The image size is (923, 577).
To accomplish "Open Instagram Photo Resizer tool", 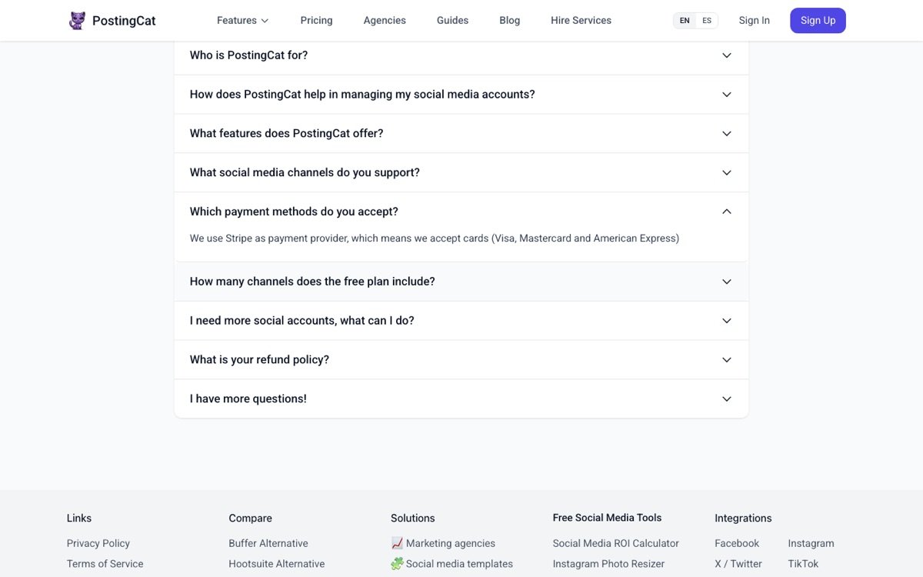I will [608, 564].
